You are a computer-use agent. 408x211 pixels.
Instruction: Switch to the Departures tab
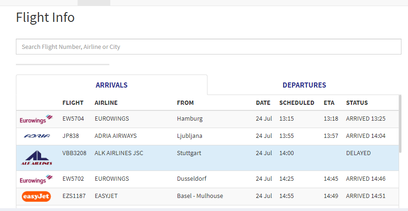(304, 85)
